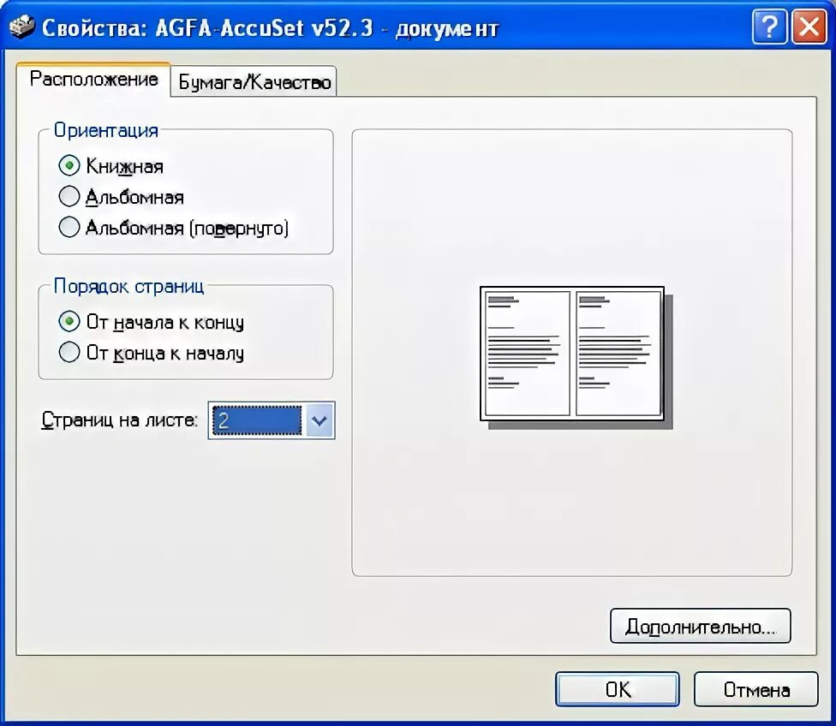Click the Отмена button
Viewport: 836px width, 726px height.
(x=756, y=689)
